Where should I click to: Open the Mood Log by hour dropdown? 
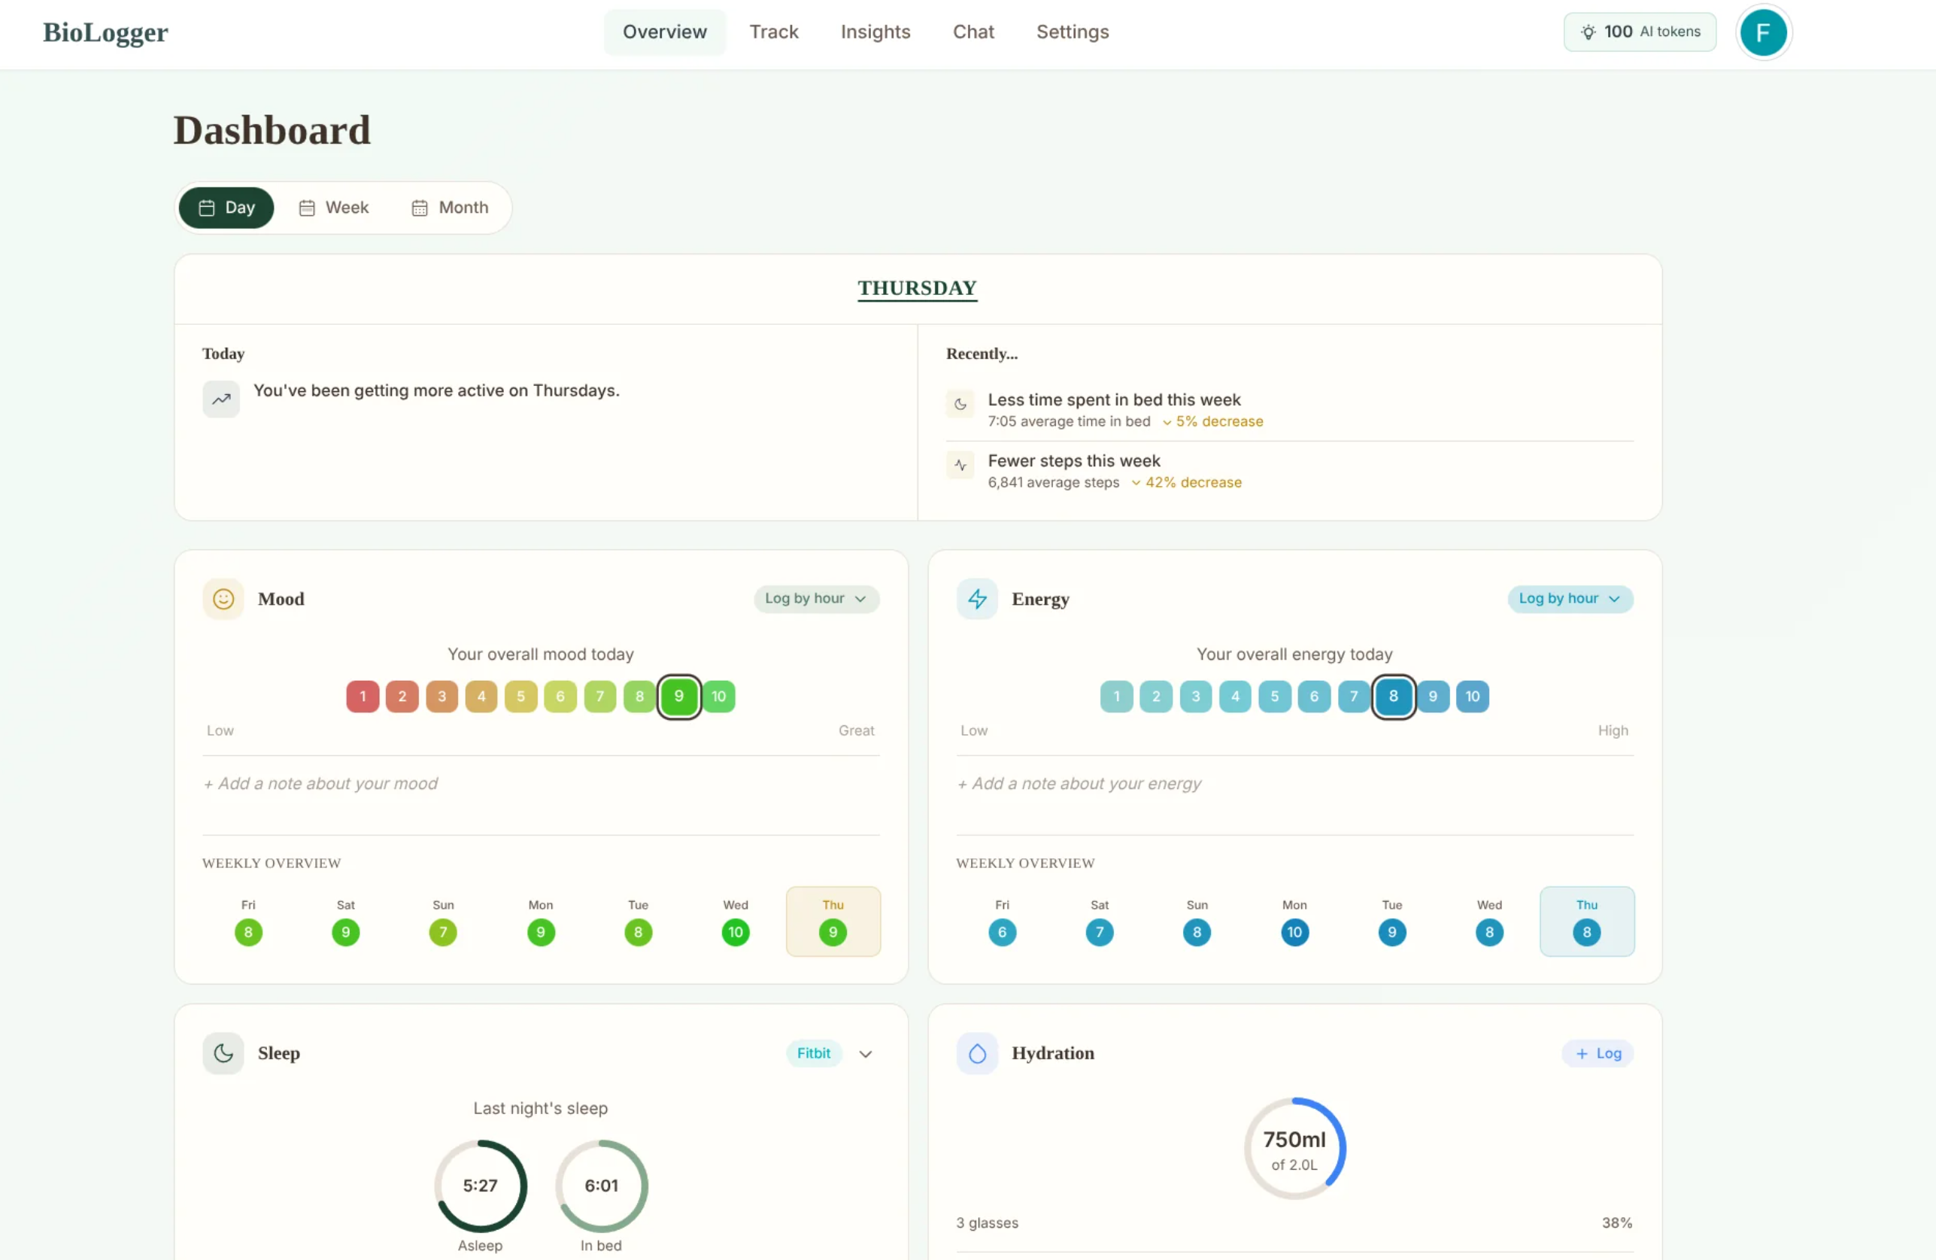[816, 599]
